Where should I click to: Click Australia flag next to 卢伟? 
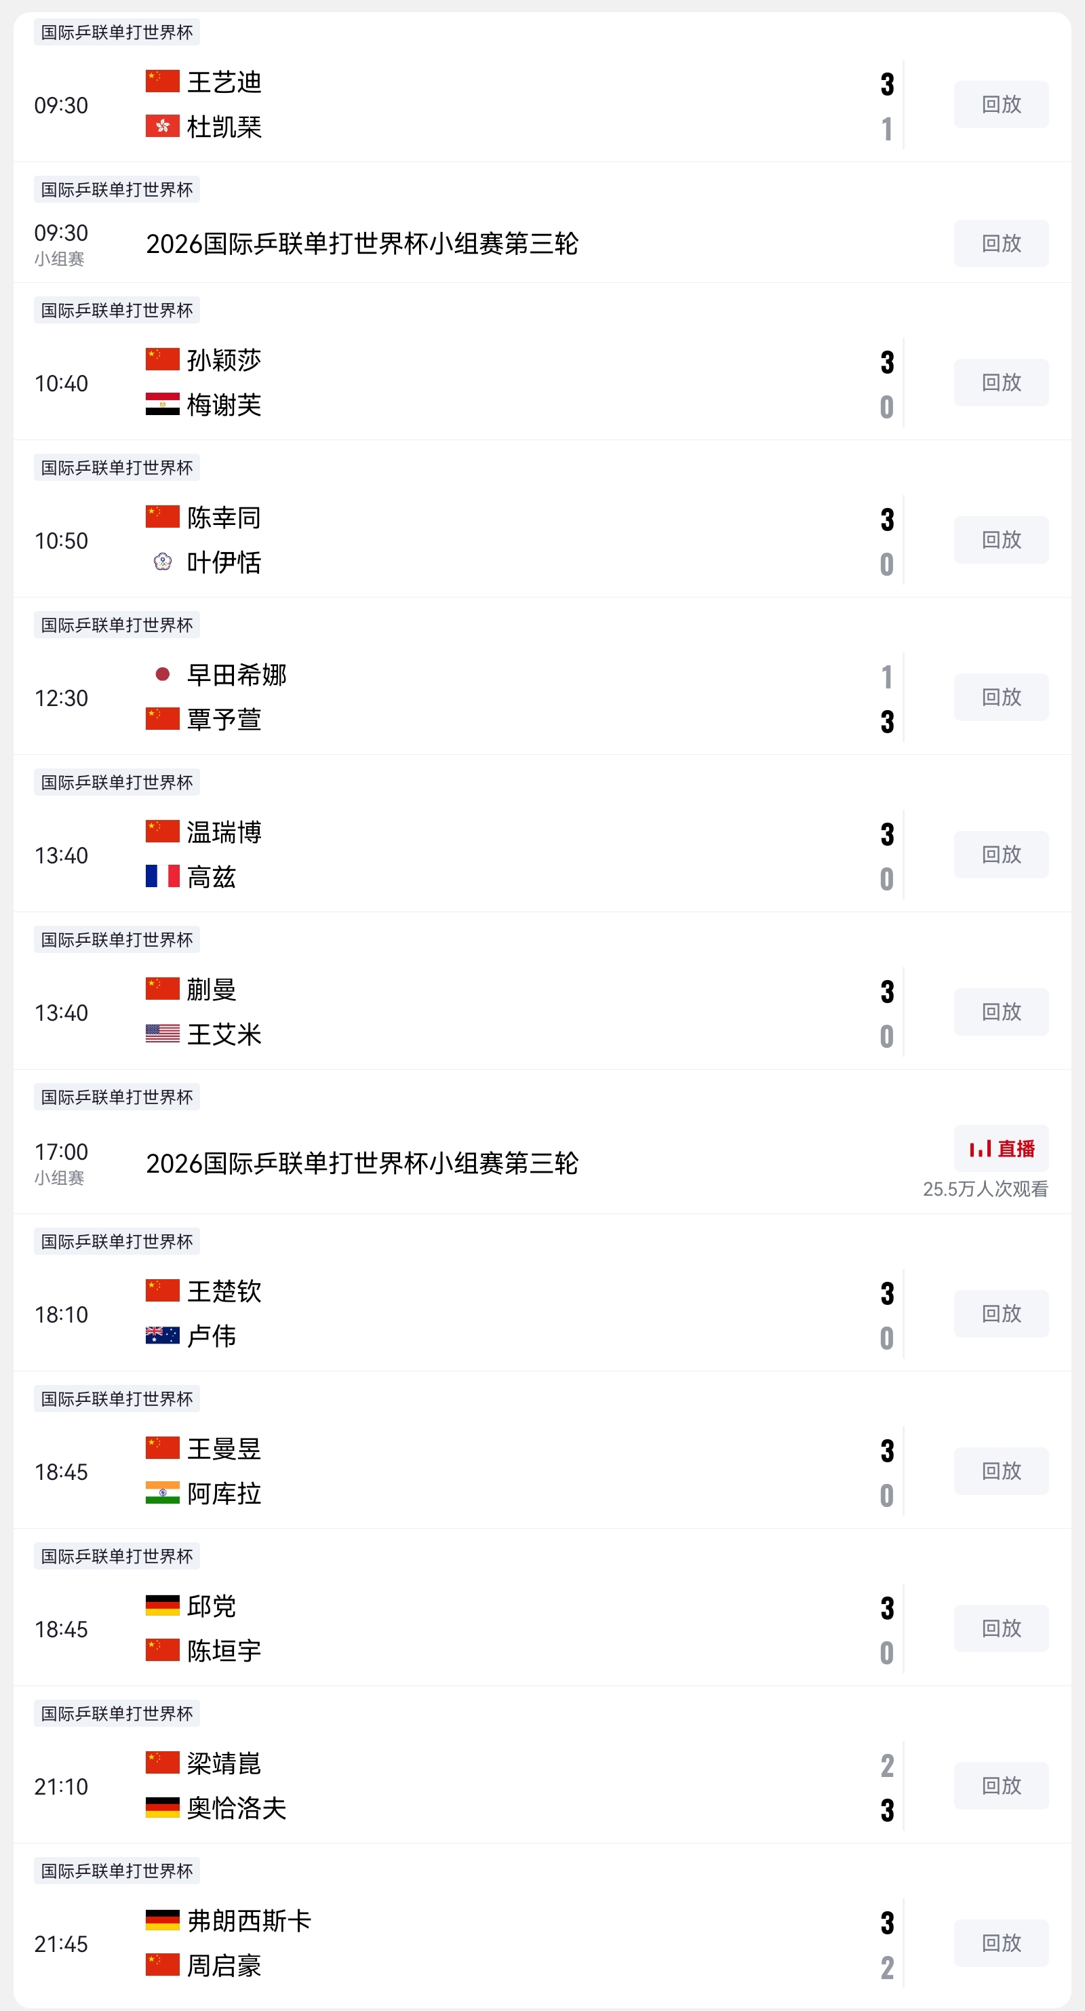(162, 1335)
